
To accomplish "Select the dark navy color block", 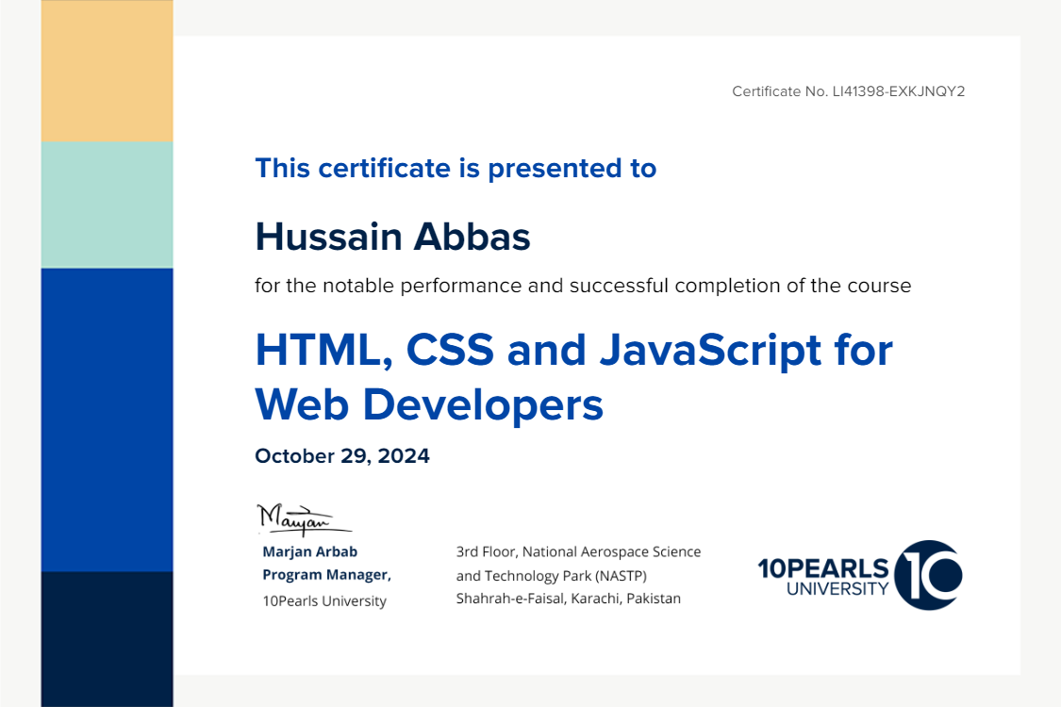I will click(107, 638).
